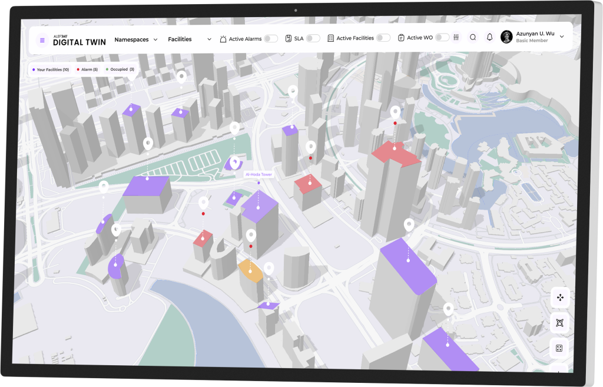Open the hamburger menu beside Digital Twin logo

42,40
